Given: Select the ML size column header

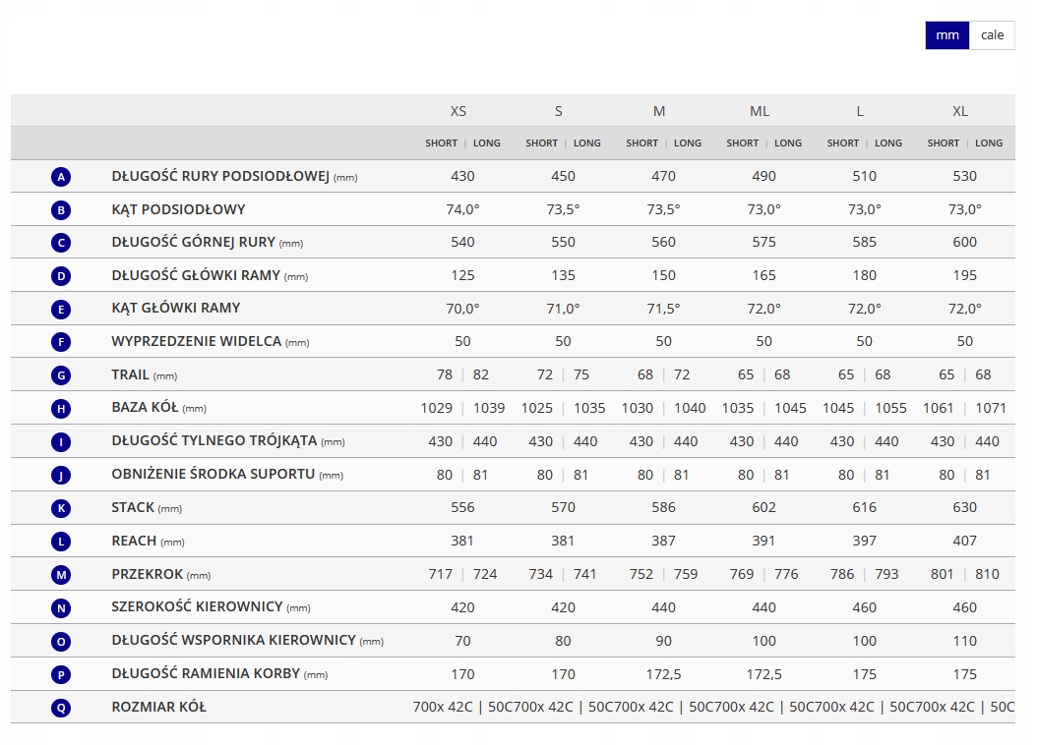Looking at the screenshot, I should [760, 111].
